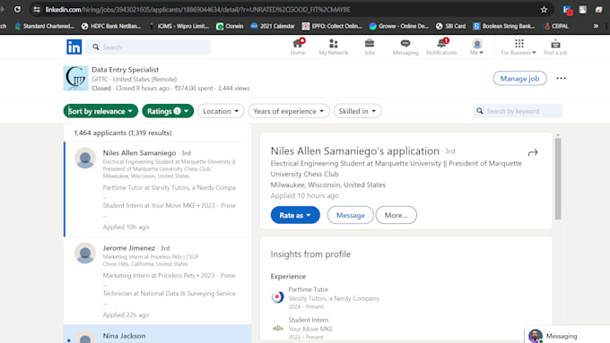Expand the For Business grid menu

point(518,47)
